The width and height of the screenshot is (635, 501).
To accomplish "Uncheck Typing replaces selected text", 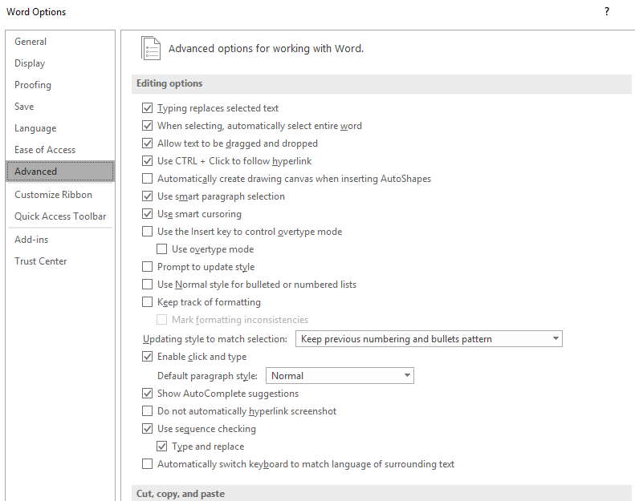I will tap(148, 108).
